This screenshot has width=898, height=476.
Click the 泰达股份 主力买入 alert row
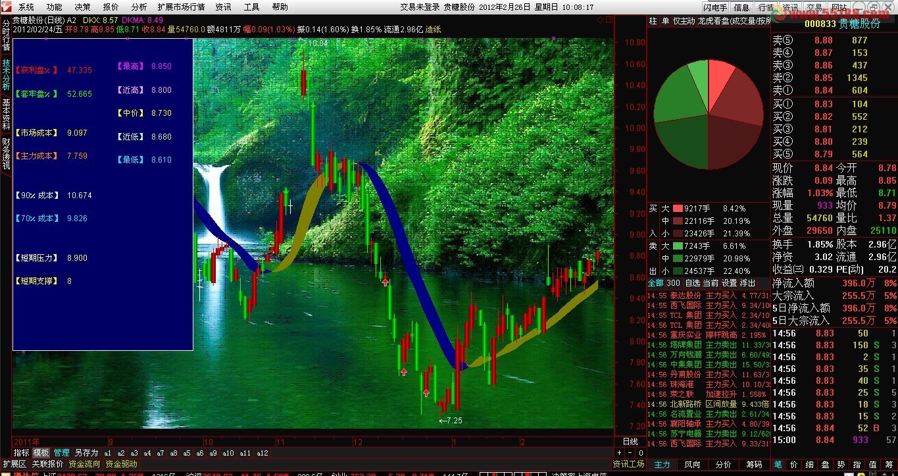[709, 296]
